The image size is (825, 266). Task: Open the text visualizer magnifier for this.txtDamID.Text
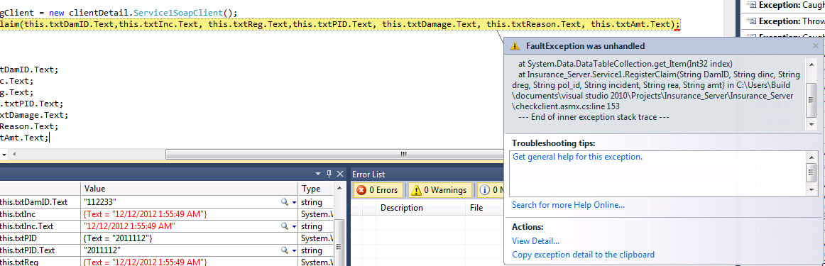[285, 202]
